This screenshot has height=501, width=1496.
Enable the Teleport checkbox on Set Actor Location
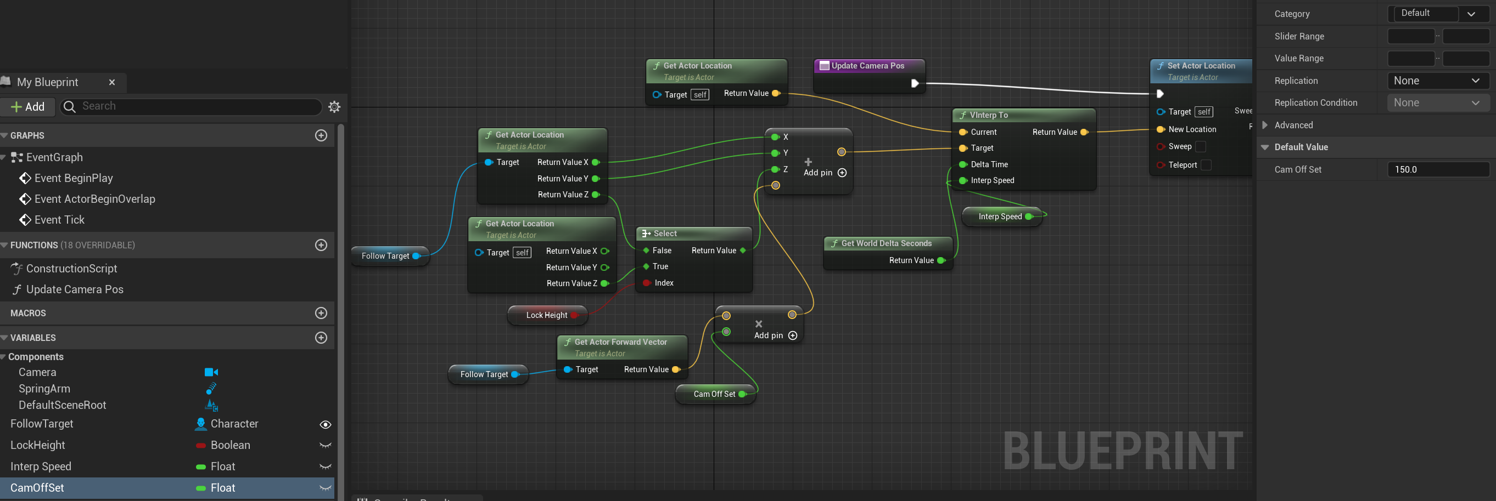(1206, 165)
